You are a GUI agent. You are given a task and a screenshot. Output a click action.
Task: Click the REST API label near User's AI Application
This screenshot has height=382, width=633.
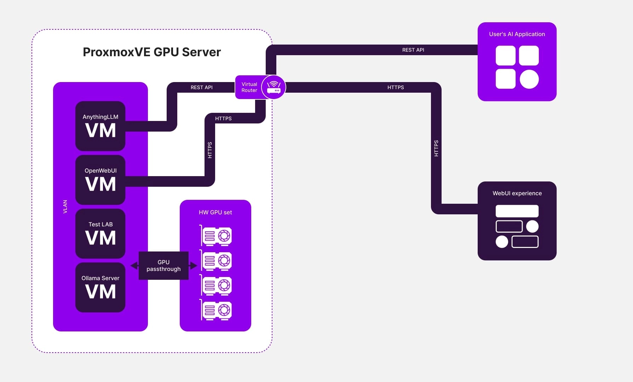point(413,50)
